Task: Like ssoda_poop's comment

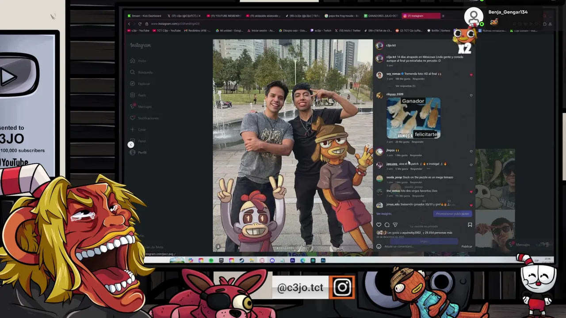Action: click(471, 178)
